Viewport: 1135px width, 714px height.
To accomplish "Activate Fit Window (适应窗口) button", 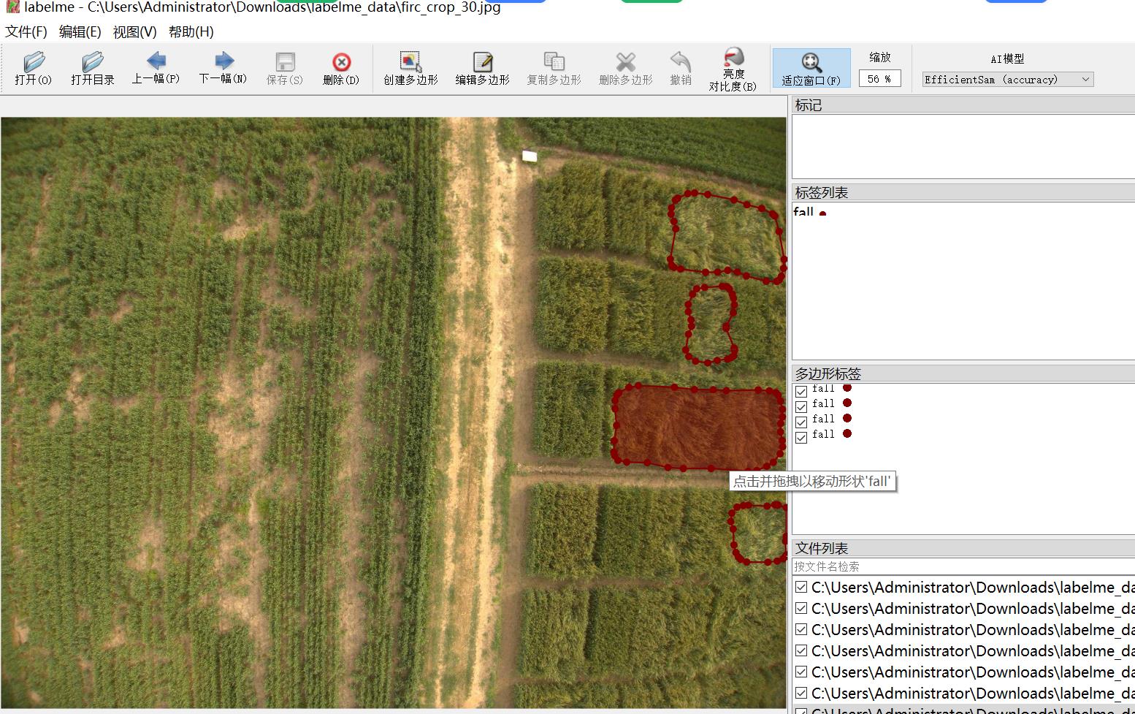I will point(811,68).
